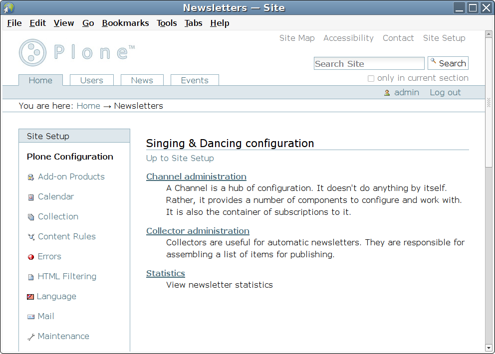Open Channel administration link
The image size is (495, 354).
click(196, 177)
